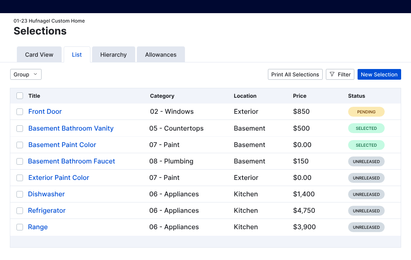Click 06 - Appliances in Refrigerator row
Screen dimensions: 411x260
pos(174,211)
